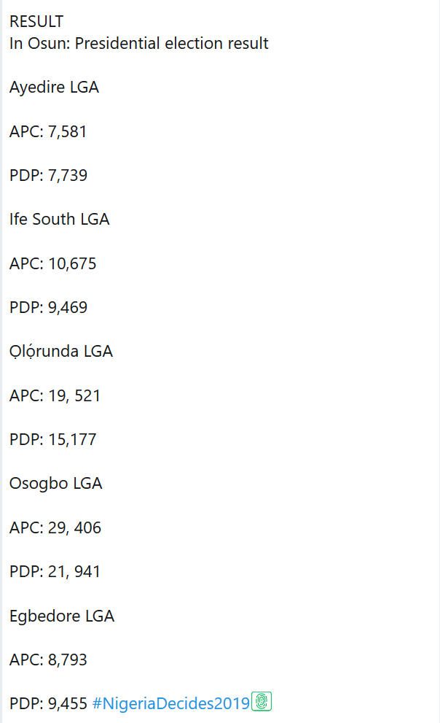Screen dimensions: 440x723
Task: Click the Ayedire LGA line
Action: coord(54,88)
